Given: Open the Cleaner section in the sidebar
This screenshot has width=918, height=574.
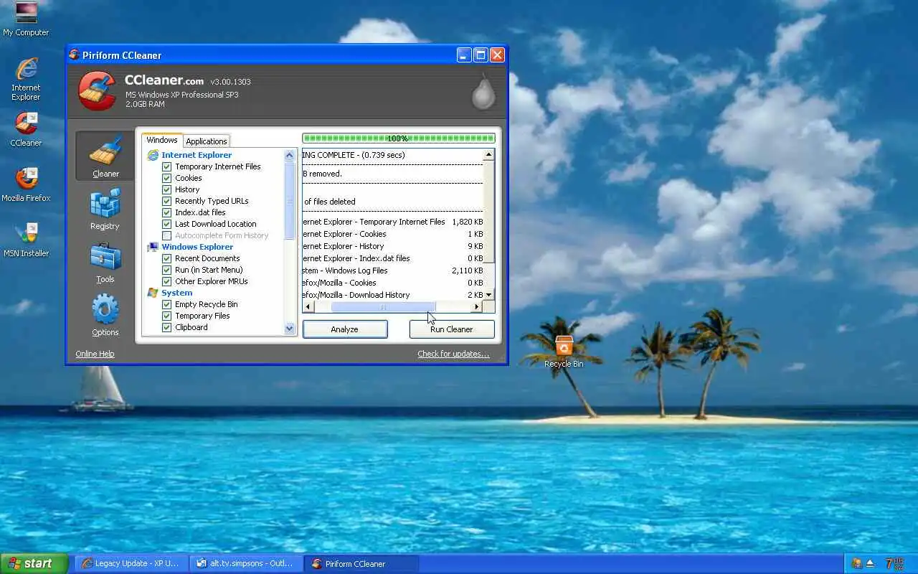Looking at the screenshot, I should pyautogui.click(x=105, y=156).
